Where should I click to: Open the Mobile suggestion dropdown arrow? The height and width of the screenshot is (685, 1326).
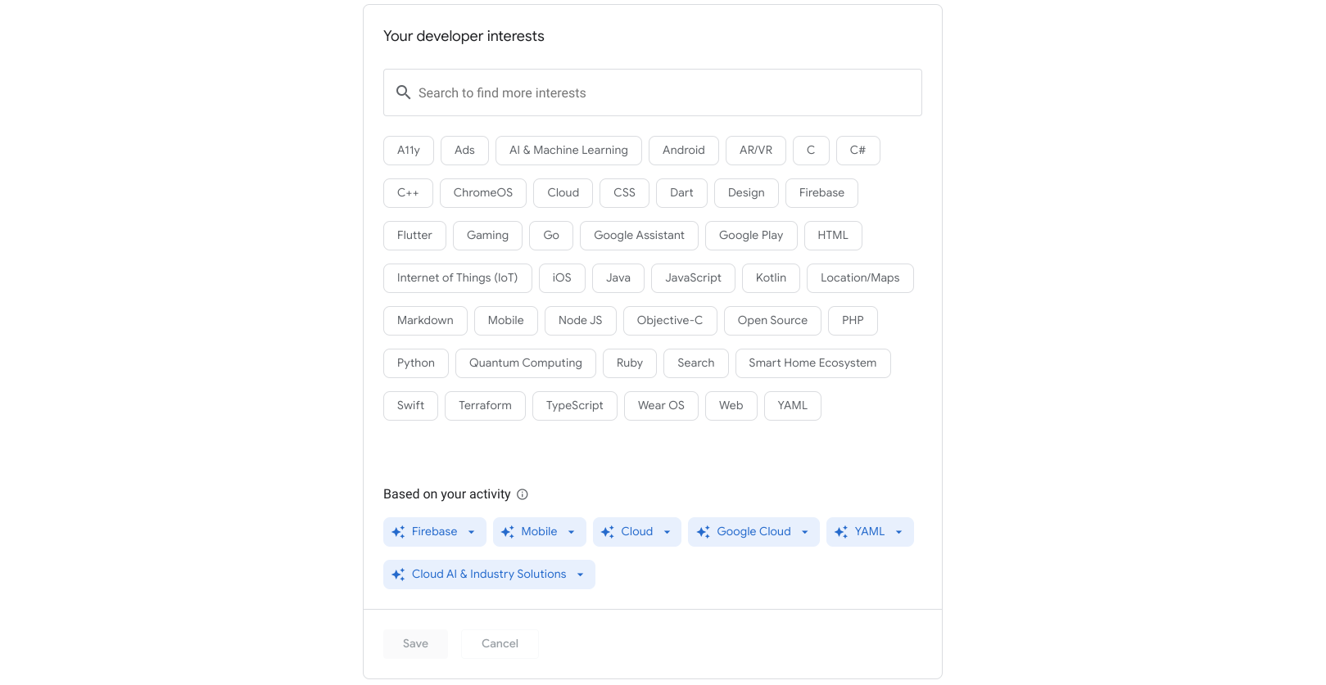tap(571, 532)
